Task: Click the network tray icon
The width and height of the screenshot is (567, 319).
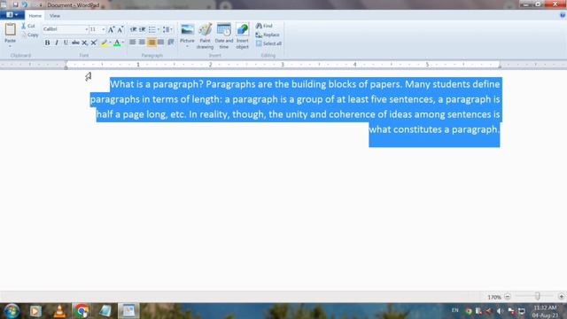Action: [522, 311]
